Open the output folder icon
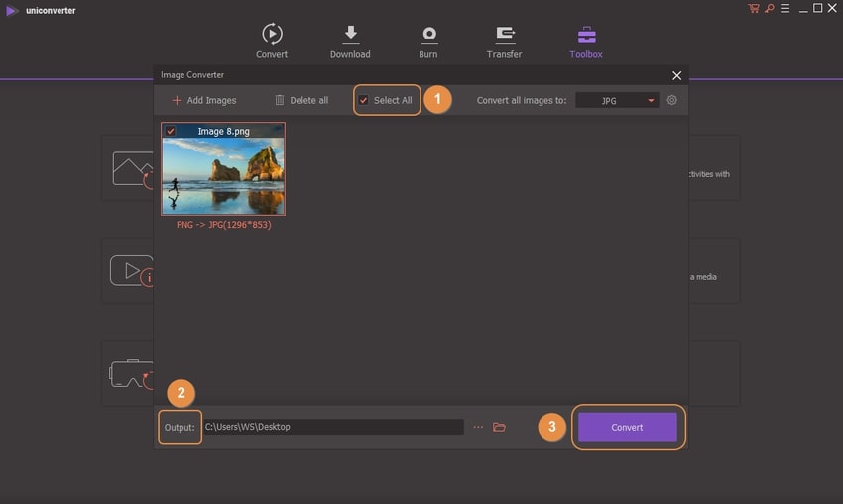Image resolution: width=843 pixels, height=504 pixels. coord(499,427)
